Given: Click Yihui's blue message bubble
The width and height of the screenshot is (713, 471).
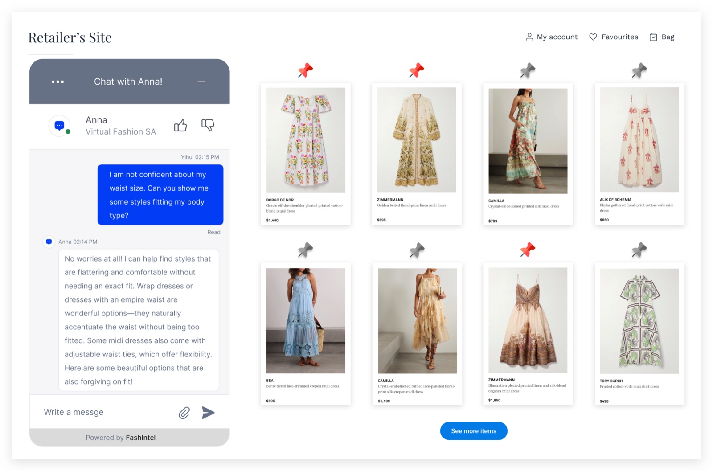Looking at the screenshot, I should click(x=160, y=195).
